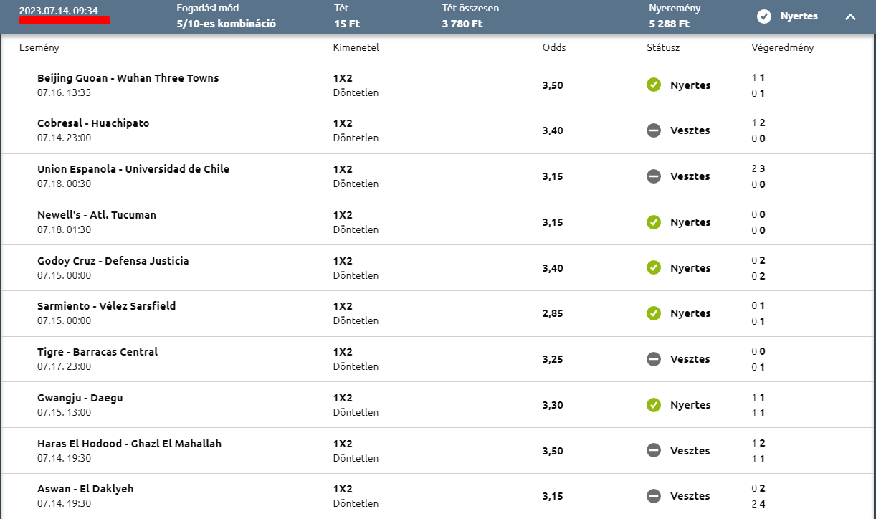Open the Haras El Hodood - Ghazl El Mahallah event
Screen dimensions: 876x519
point(129,444)
